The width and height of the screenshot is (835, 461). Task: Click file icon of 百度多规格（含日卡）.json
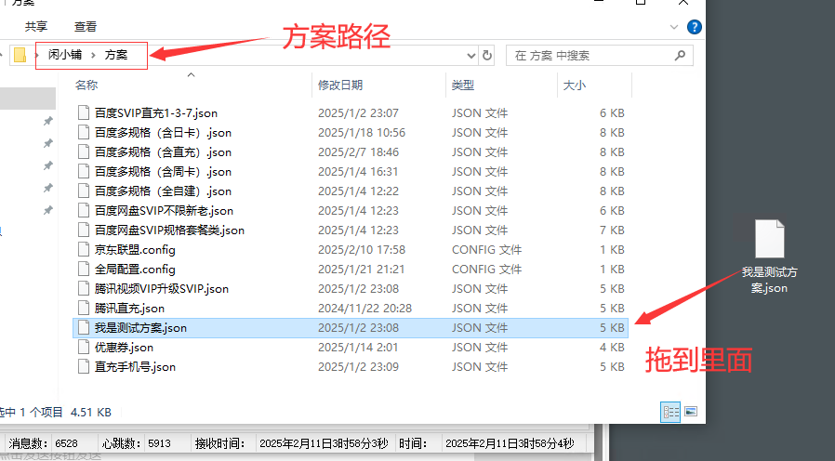pyautogui.click(x=84, y=133)
